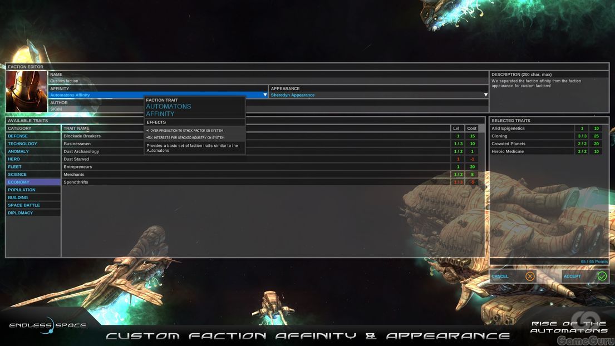Select the Space Battle category
Image resolution: width=615 pixels, height=346 pixels.
[x=33, y=205]
